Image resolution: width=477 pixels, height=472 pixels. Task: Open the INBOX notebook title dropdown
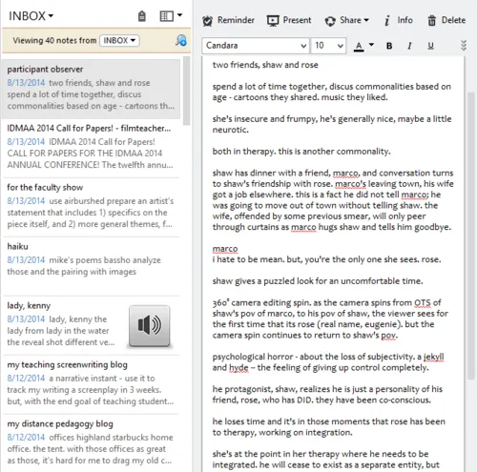(x=31, y=16)
